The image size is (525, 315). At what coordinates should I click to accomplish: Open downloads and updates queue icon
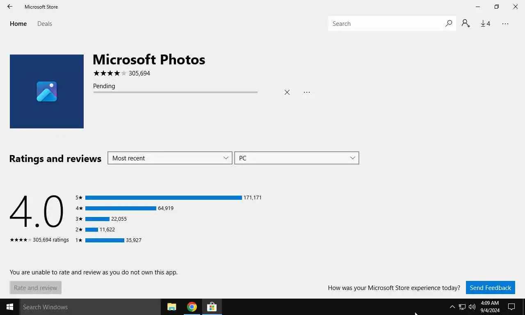486,24
